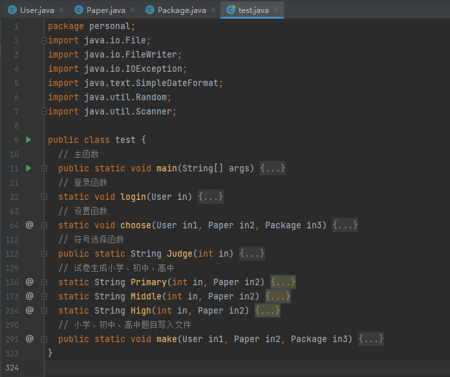Click the @ gutter icon for choose method
The image size is (450, 377).
[29, 225]
